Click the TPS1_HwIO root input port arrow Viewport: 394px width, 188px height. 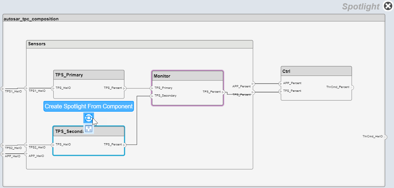coord(3,89)
